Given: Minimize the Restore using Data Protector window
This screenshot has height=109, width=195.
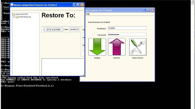Looking at the screenshot, I should 74,5.
